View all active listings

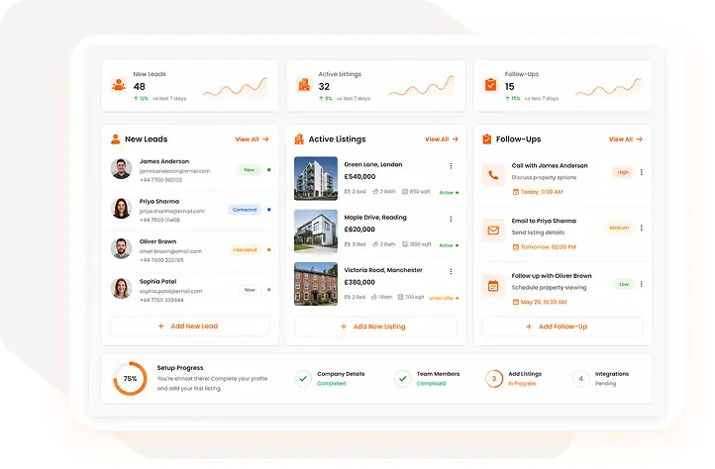442,139
